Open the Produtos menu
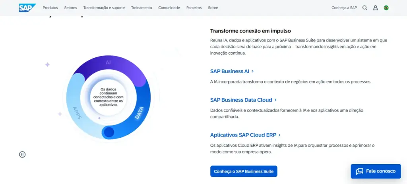Screen dimensions: 407x184 50,8
